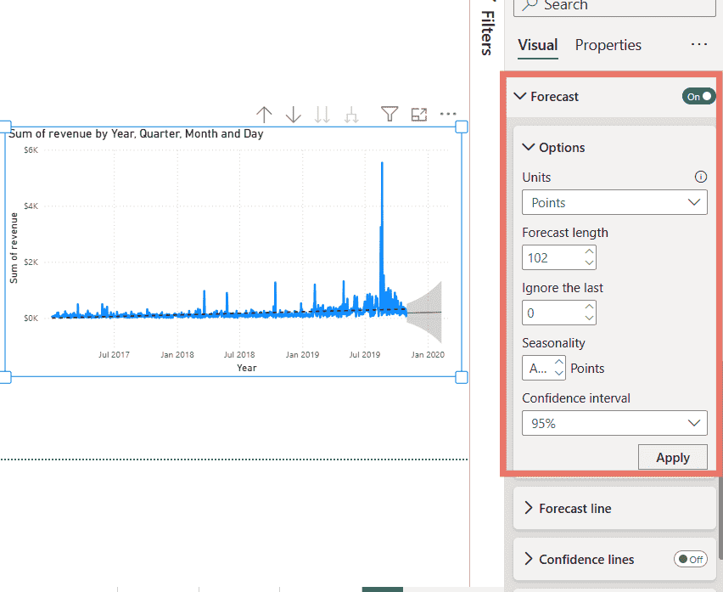
Task: Switch to the Properties tab
Action: (x=608, y=45)
